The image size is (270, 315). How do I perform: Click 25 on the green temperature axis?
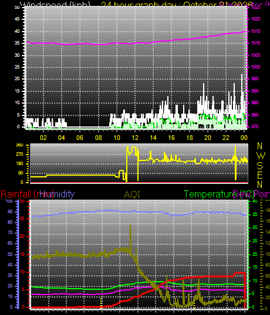point(255,241)
